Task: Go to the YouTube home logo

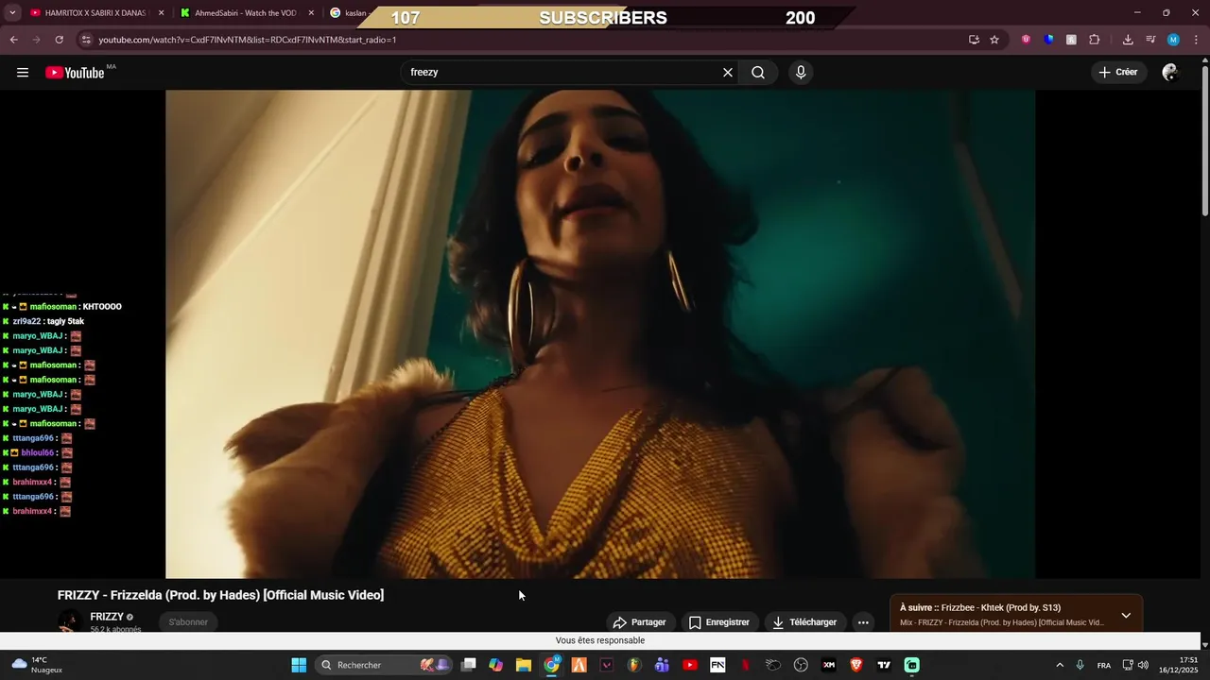Action: point(76,73)
